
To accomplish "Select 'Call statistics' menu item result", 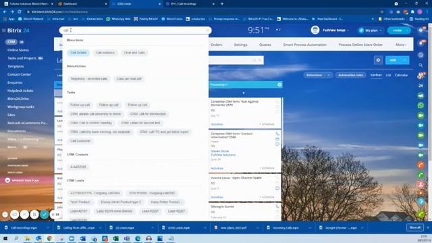I will pyautogui.click(x=105, y=53).
